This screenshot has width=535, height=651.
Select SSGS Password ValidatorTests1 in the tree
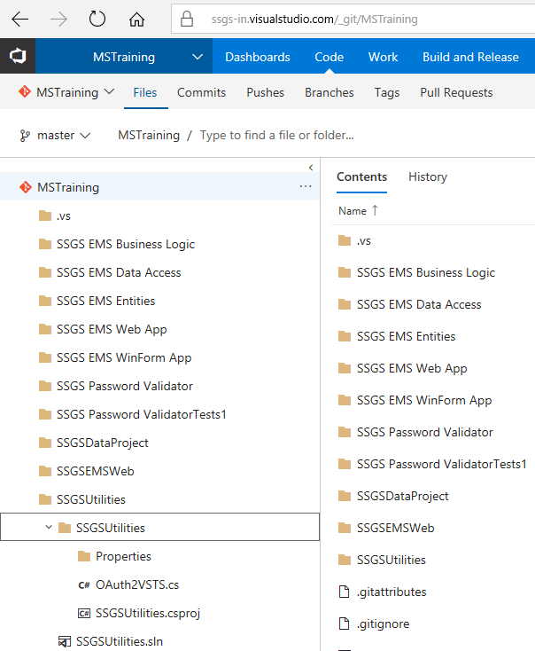(x=142, y=414)
